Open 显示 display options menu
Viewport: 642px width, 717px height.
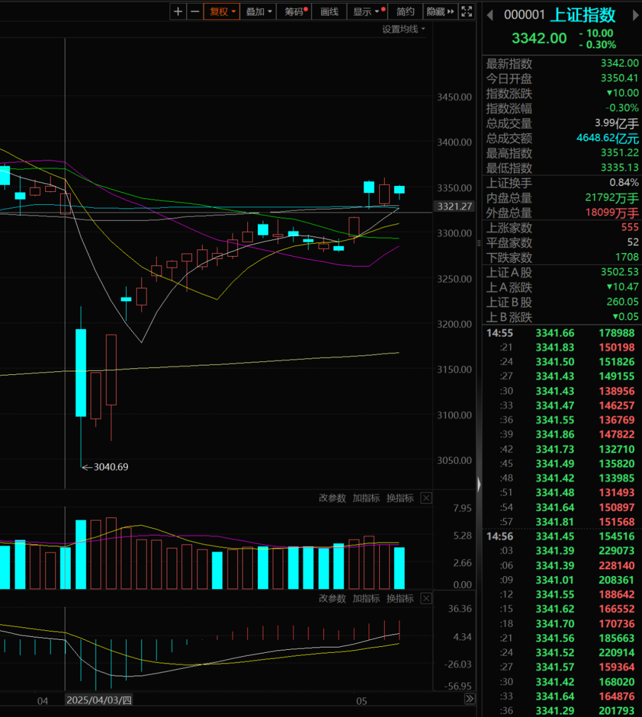coord(368,11)
